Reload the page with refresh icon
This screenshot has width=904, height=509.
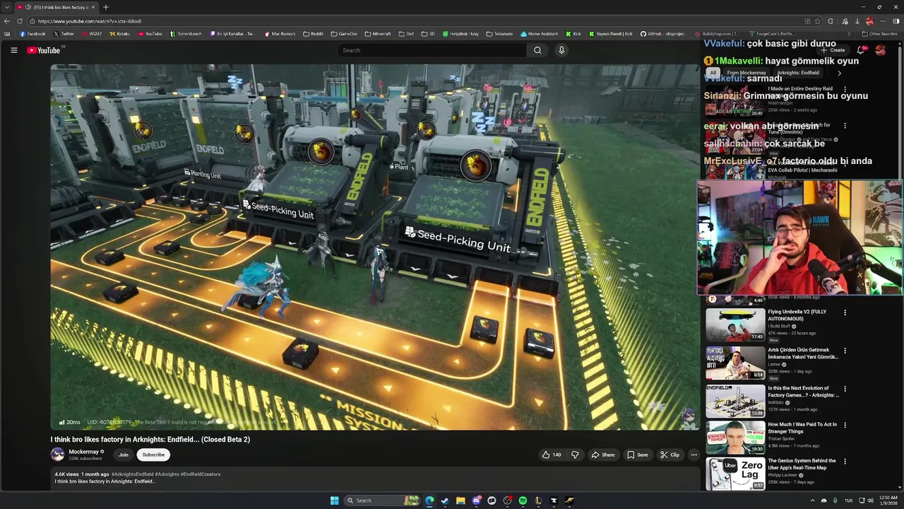pyautogui.click(x=20, y=21)
